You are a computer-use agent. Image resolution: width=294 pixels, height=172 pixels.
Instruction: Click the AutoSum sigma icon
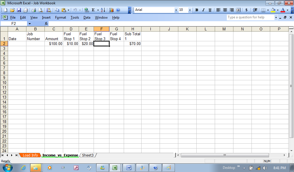coord(93,10)
